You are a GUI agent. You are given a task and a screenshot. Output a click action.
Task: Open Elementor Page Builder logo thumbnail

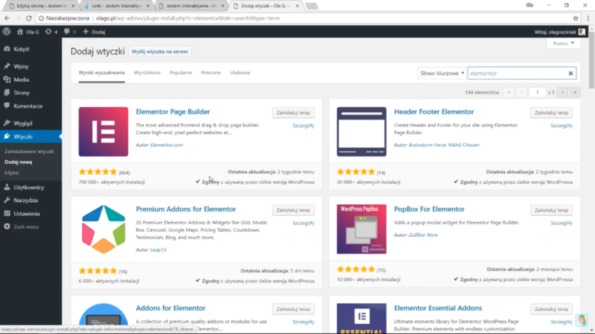click(x=103, y=132)
